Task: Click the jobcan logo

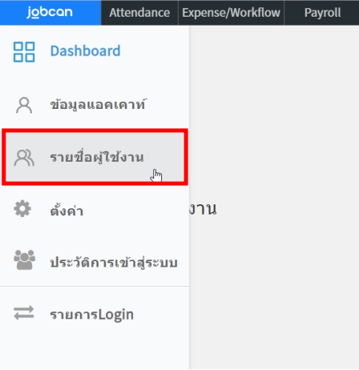Action: [x=50, y=12]
